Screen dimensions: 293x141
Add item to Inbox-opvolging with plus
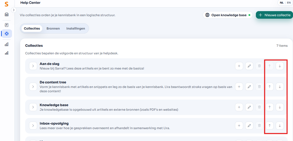tap(239, 126)
